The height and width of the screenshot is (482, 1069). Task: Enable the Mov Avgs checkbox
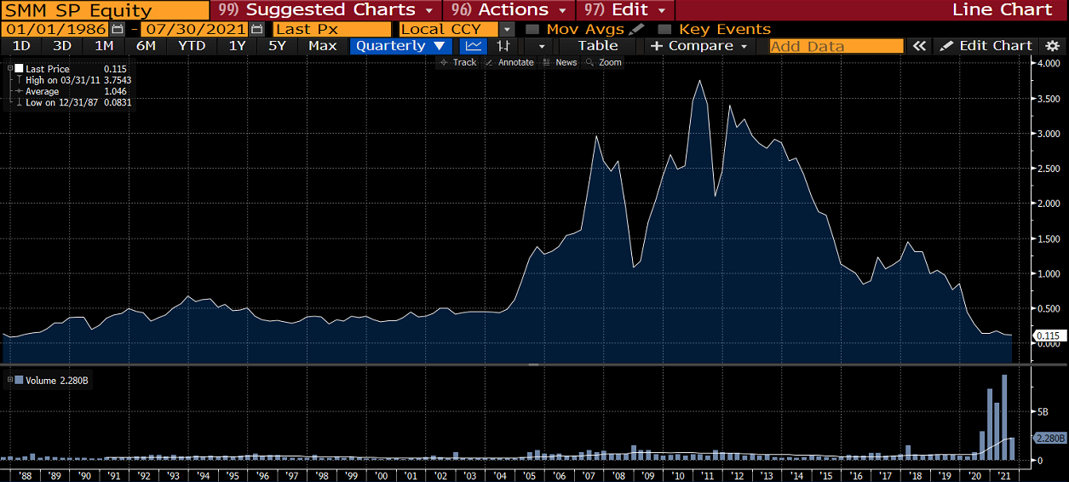pyautogui.click(x=532, y=29)
